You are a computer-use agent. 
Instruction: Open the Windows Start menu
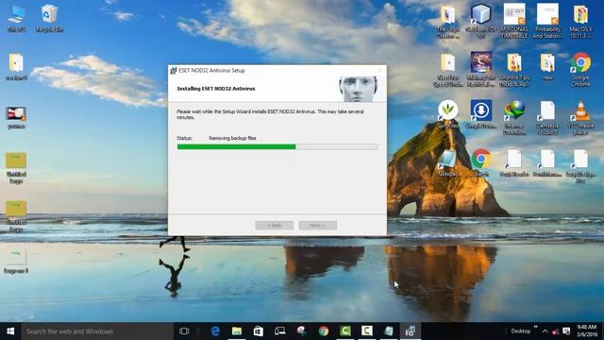tap(10, 331)
